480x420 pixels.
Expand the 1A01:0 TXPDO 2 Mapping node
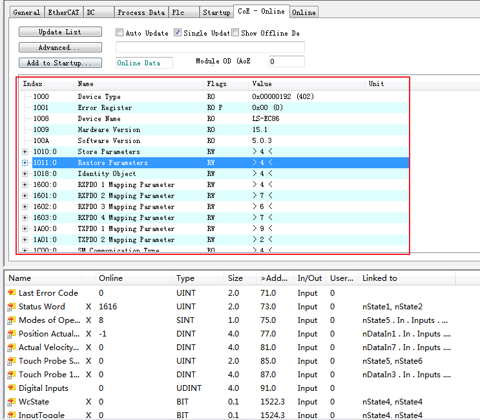coord(25,239)
